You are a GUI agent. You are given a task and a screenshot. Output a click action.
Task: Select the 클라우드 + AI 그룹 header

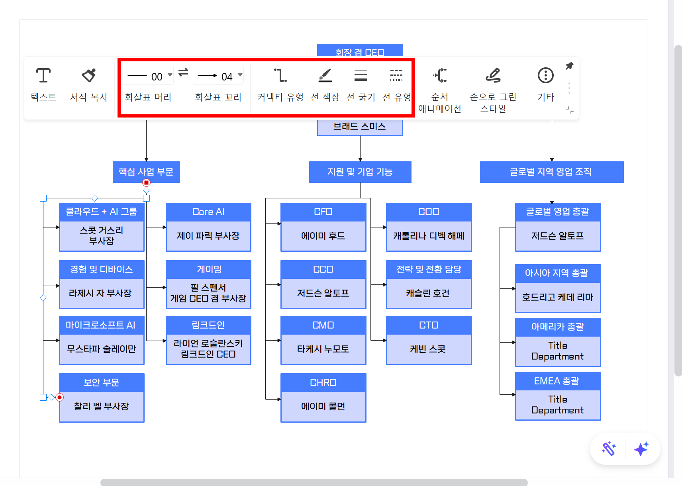102,212
